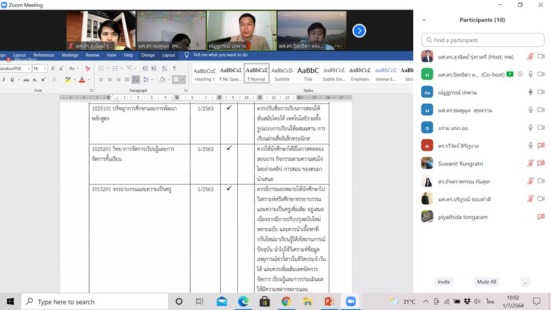
Task: Open the multilevel list button
Action: pos(129,68)
